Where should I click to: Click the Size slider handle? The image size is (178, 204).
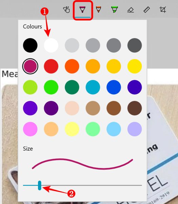tap(40, 185)
